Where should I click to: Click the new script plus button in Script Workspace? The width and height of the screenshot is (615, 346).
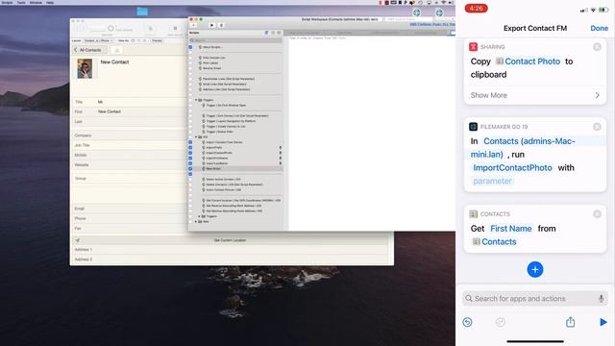click(x=194, y=25)
